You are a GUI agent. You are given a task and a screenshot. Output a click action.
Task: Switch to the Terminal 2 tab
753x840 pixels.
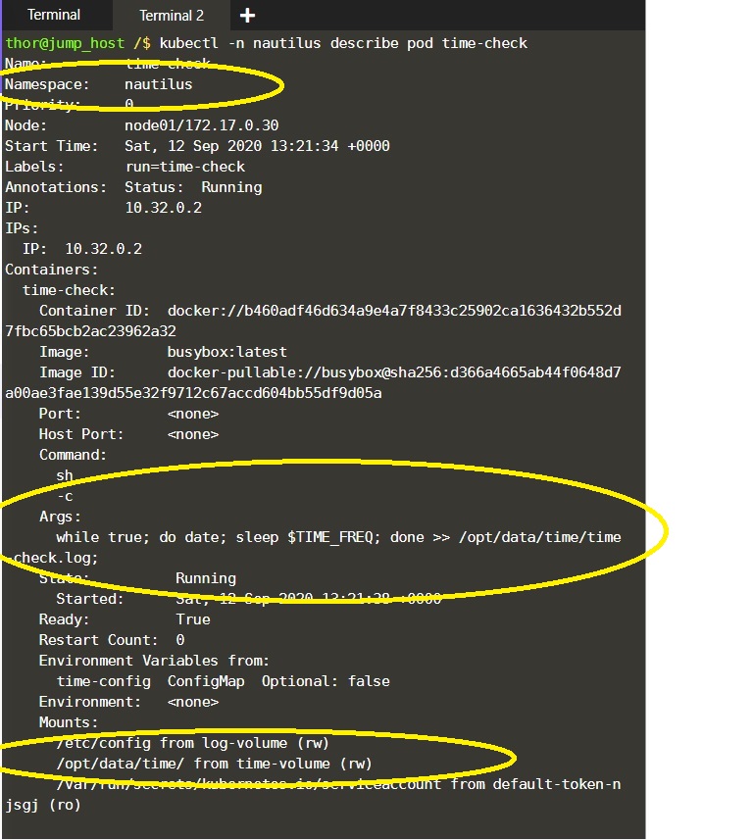tap(172, 16)
